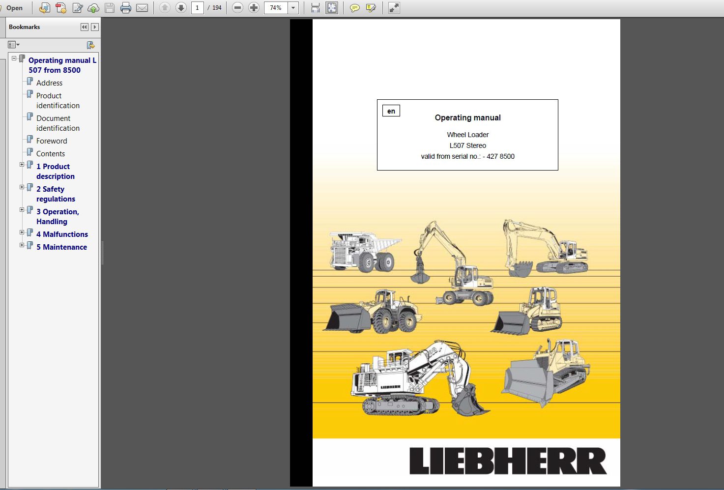
Task: Click the 'L507 Stereo' text on cover
Action: (467, 145)
